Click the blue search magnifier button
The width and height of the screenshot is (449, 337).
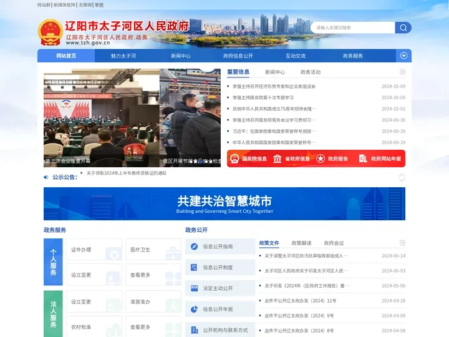point(403,28)
